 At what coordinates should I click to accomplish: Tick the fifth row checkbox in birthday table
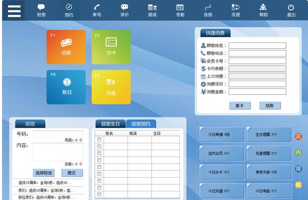tap(99, 167)
